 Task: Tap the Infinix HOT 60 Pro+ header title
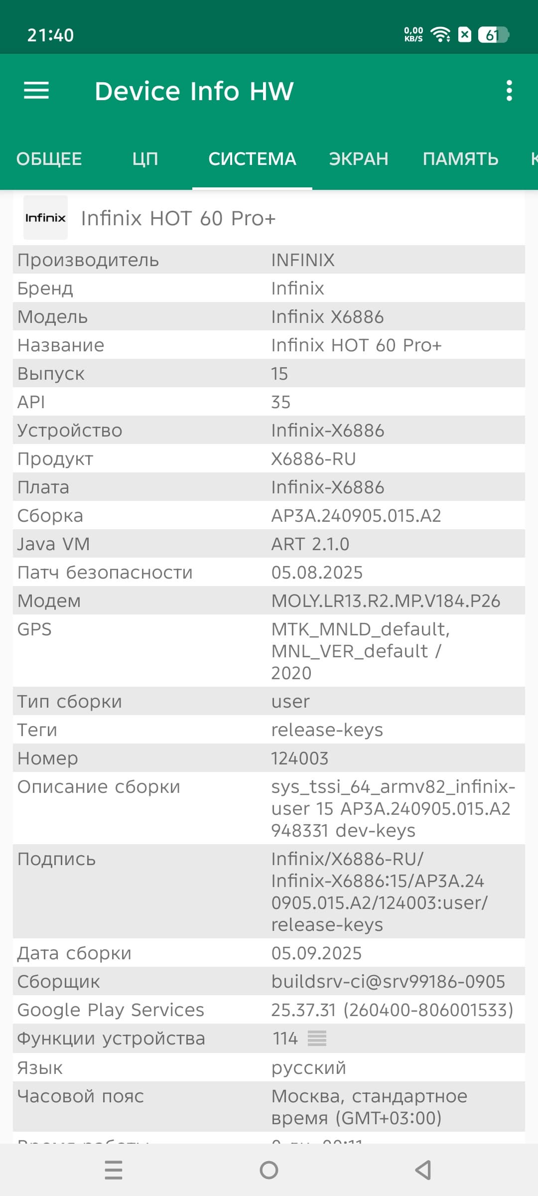178,218
